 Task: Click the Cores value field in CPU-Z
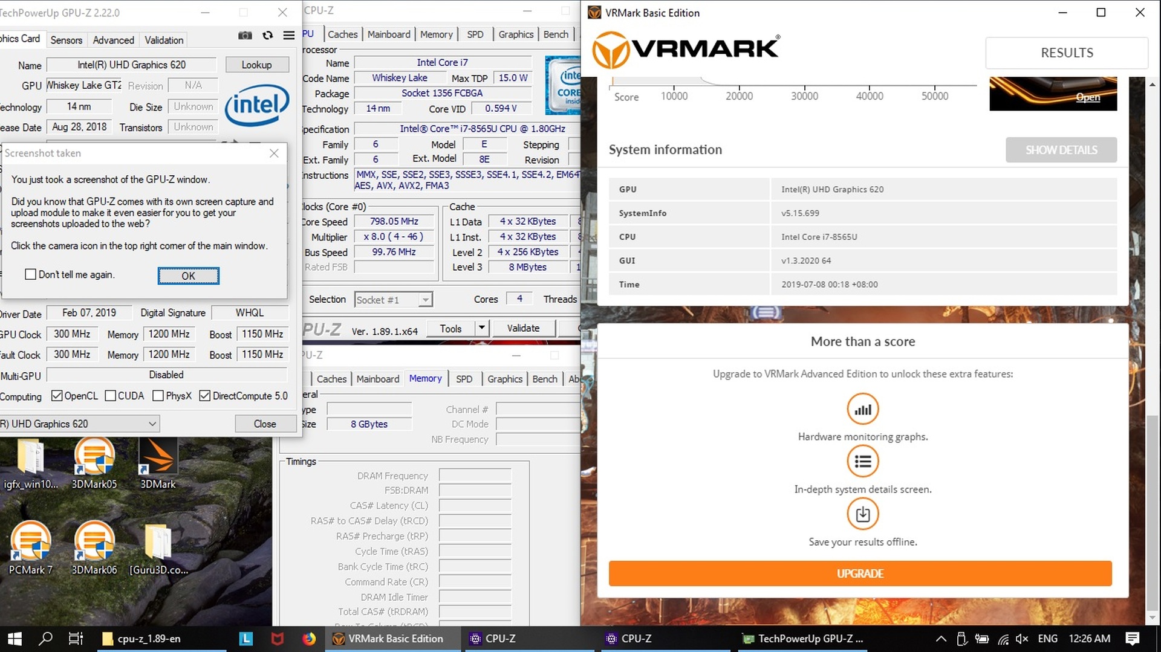(x=519, y=299)
